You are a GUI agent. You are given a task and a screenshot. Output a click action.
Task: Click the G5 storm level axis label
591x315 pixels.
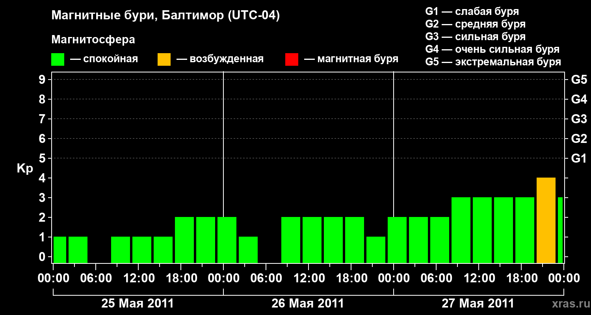click(x=579, y=80)
